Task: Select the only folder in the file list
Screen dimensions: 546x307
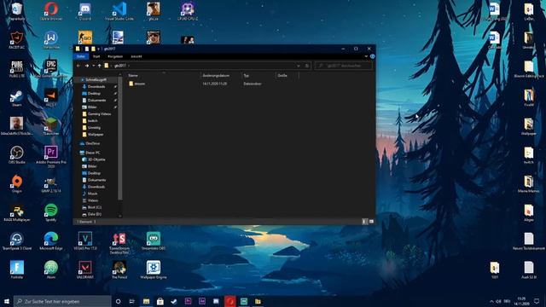Action: pyautogui.click(x=139, y=84)
